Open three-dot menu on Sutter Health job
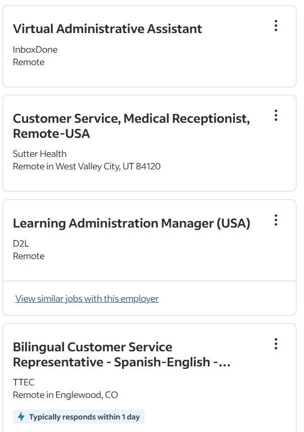This screenshot has width=304, height=432. pos(275,116)
